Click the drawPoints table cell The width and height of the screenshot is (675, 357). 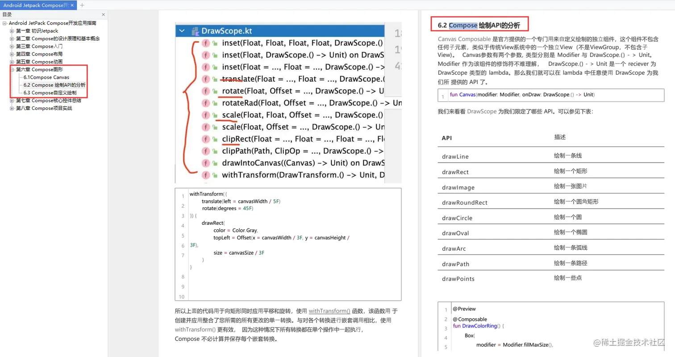tap(458, 279)
